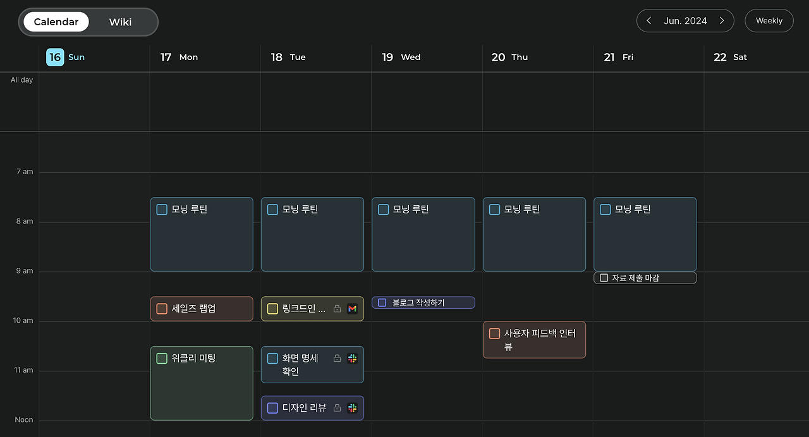Open the 디자인 리뷰 event title

point(304,408)
